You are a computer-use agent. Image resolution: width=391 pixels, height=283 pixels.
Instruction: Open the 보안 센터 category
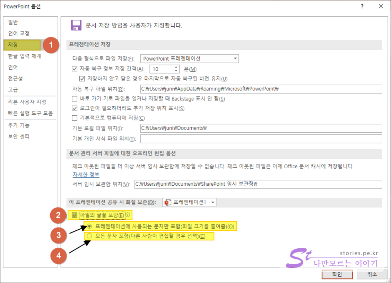click(x=19, y=136)
